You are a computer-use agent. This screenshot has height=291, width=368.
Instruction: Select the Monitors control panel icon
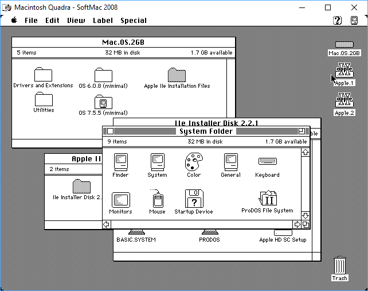click(x=121, y=200)
